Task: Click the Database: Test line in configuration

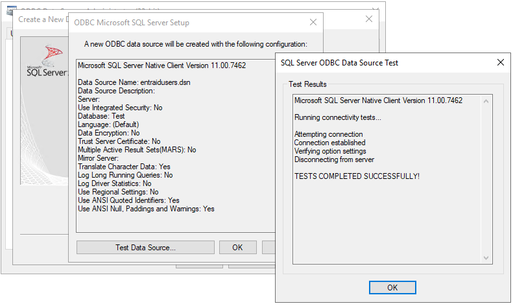Action: click(x=101, y=116)
